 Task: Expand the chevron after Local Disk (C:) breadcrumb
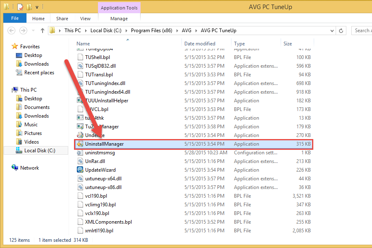126,31
